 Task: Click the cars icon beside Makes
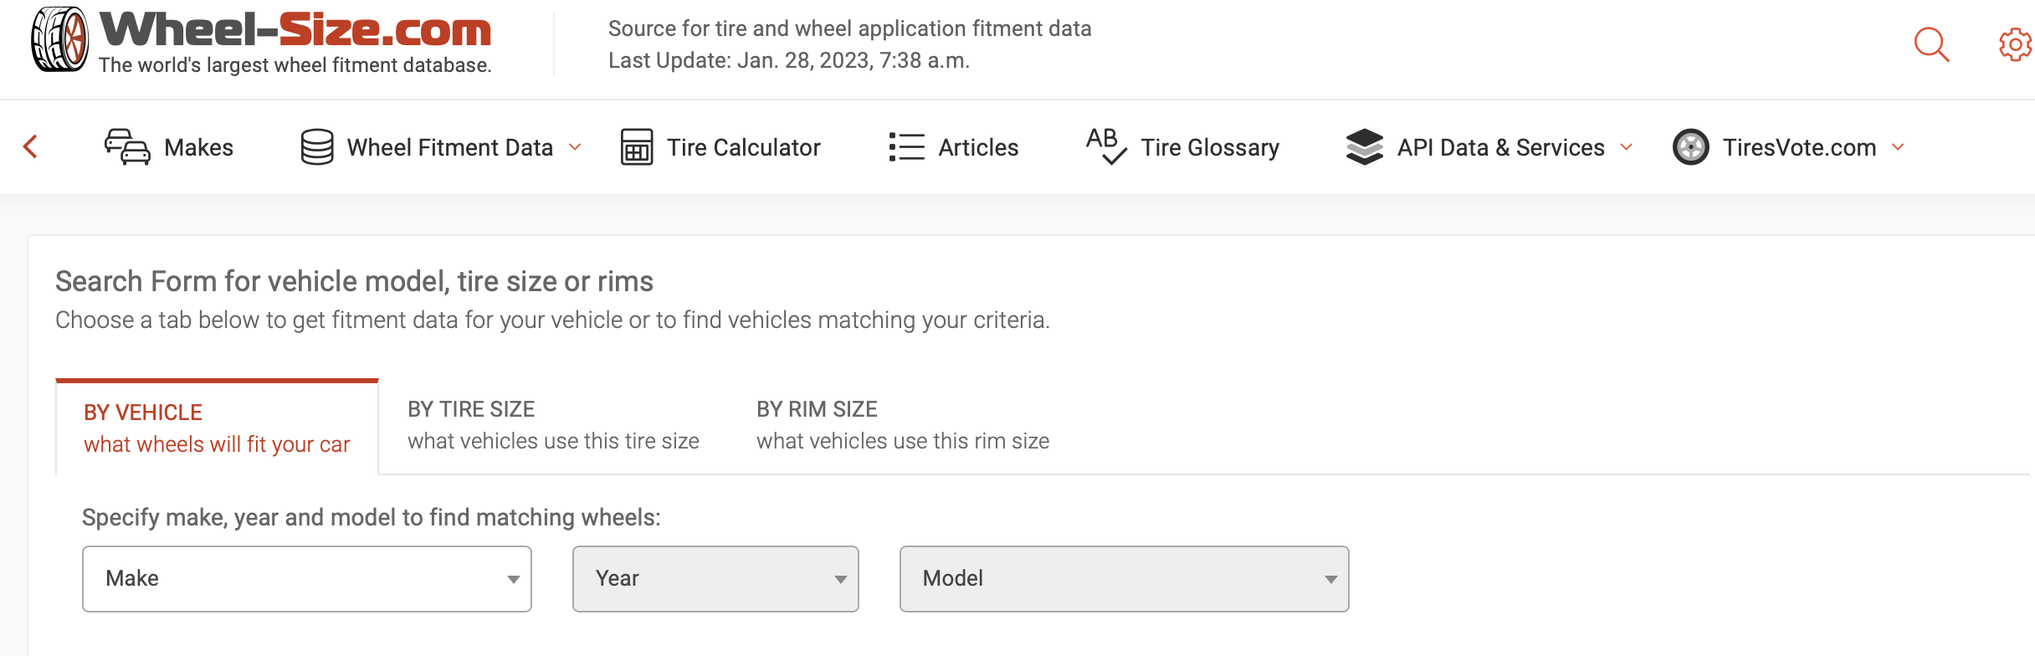127,147
